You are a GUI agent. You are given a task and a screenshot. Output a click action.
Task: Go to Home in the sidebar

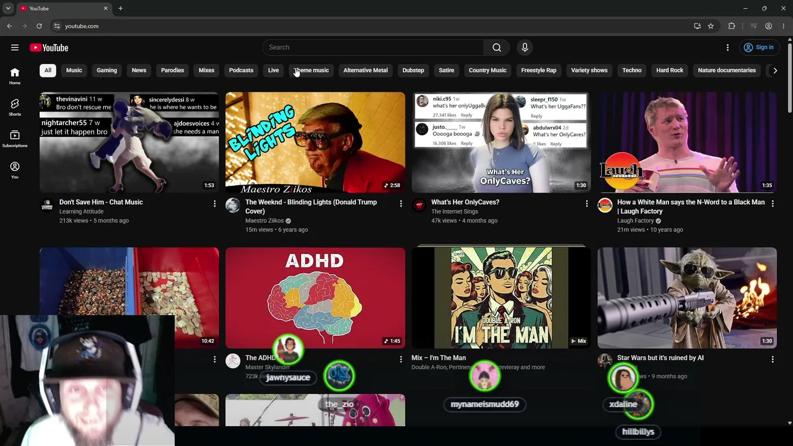(15, 76)
